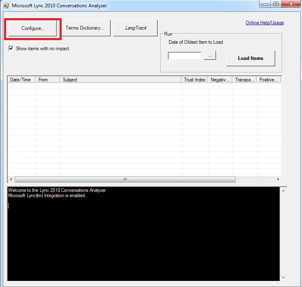Click the horizontal scrollbar thumb
This screenshot has height=287, width=302.
tap(125, 179)
